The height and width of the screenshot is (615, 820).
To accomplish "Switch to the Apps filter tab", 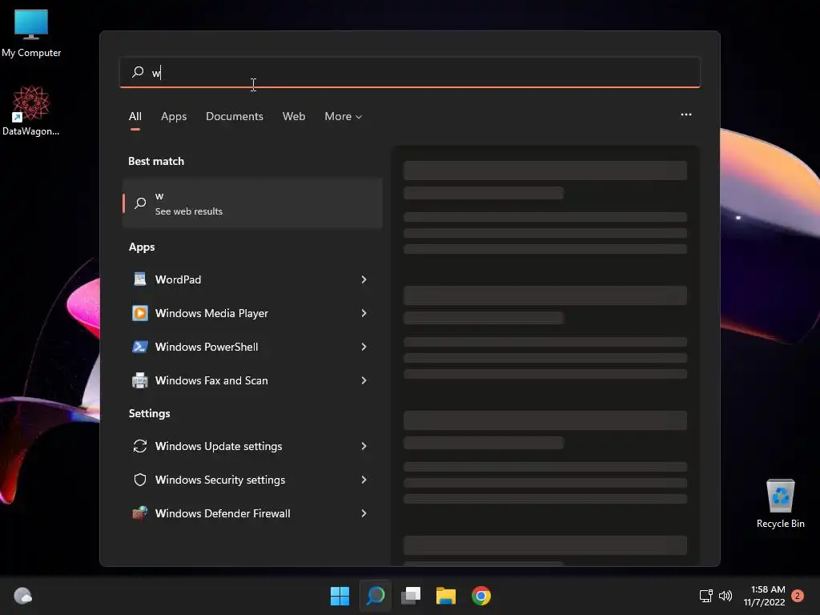I will [174, 116].
